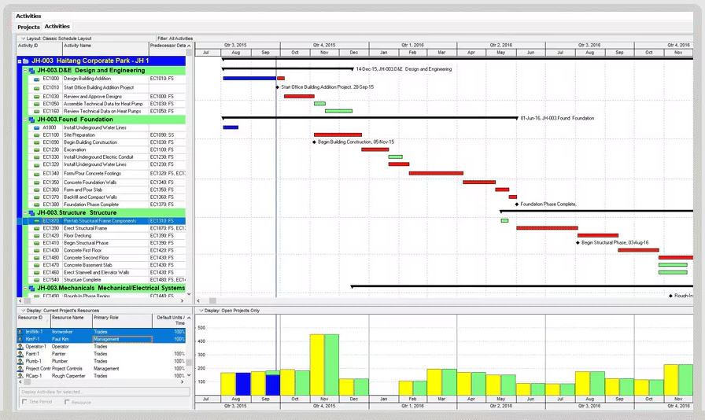Click the Plumb-1 resource person icon
The height and width of the screenshot is (420, 705).
tap(20, 361)
